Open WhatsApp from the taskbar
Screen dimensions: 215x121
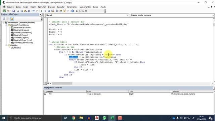click(x=104, y=118)
